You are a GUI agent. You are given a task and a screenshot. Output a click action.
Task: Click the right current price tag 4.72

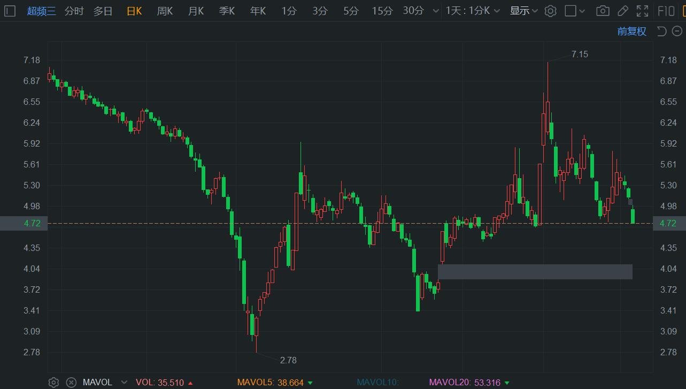(669, 223)
